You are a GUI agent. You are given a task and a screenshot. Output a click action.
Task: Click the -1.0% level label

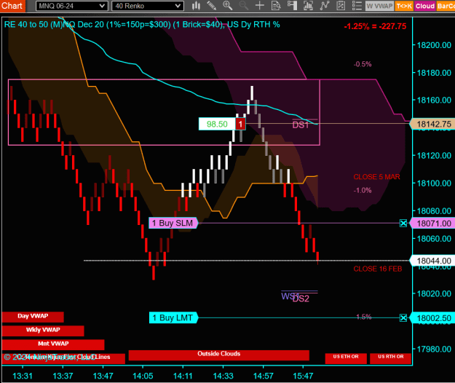click(x=362, y=190)
